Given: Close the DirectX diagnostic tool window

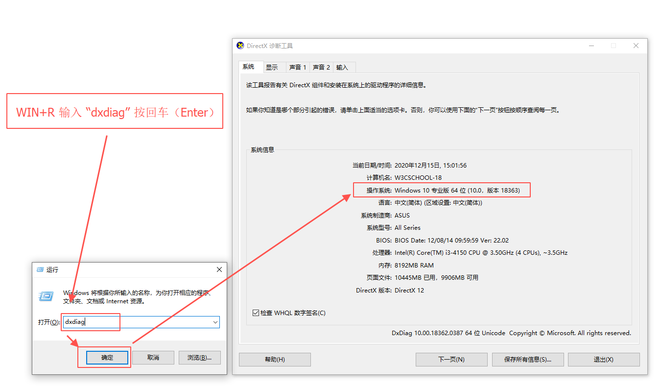Looking at the screenshot, I should click(636, 46).
